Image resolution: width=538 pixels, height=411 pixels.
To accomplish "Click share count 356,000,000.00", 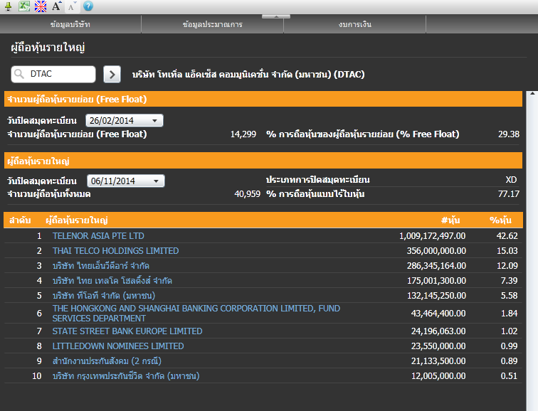I will coord(436,251).
